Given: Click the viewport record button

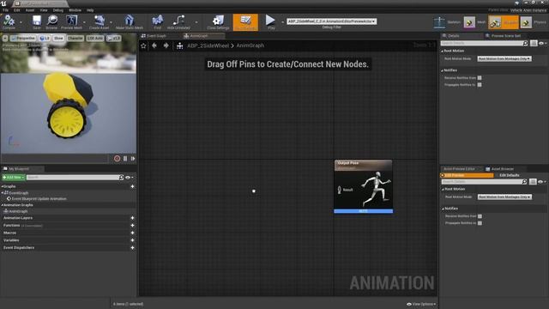Looking at the screenshot, I should (x=117, y=159).
